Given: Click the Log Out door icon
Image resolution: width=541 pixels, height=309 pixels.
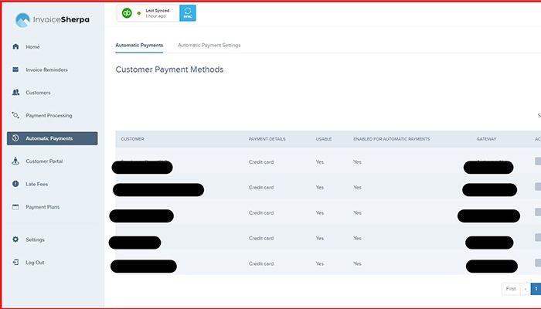Looking at the screenshot, I should click(15, 262).
